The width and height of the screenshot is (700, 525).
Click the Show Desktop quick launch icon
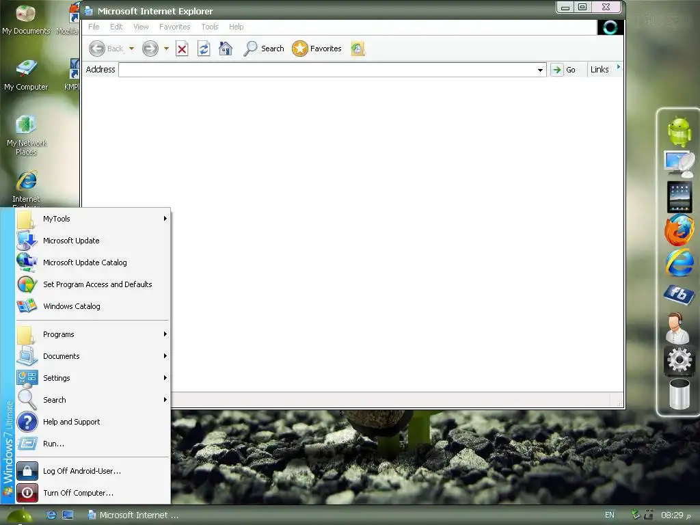(x=68, y=515)
